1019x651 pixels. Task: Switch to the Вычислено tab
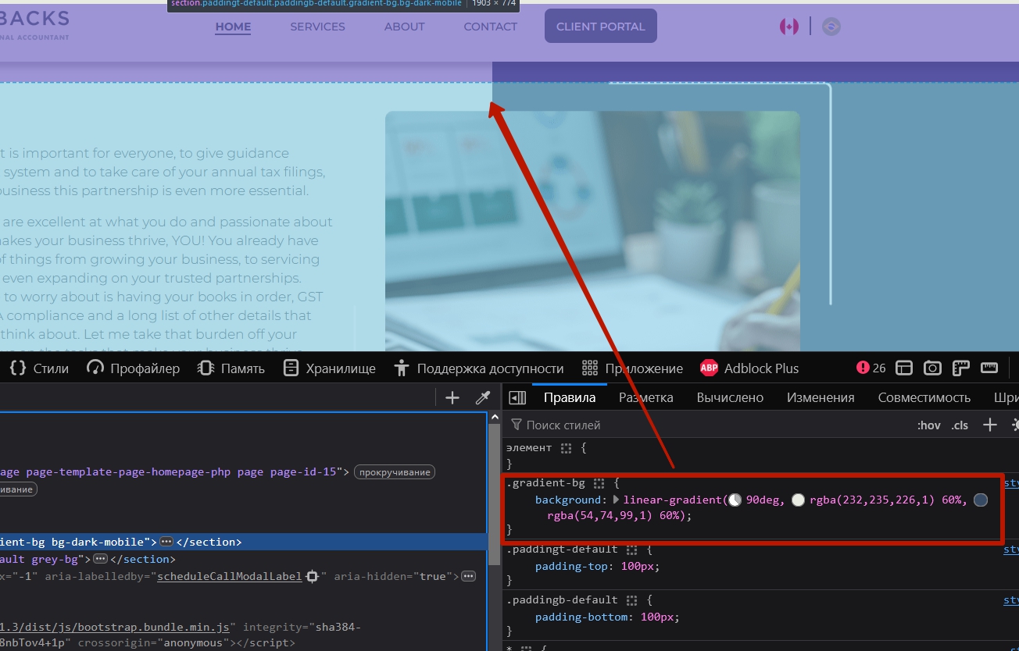[730, 397]
